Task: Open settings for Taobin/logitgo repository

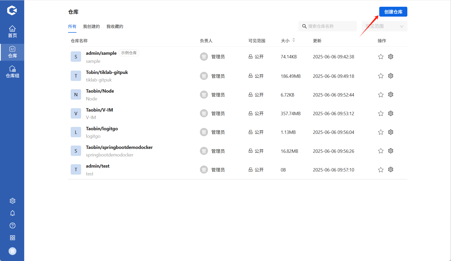Action: click(391, 132)
